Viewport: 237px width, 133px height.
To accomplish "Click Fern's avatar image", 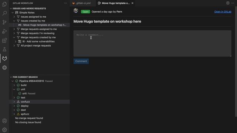I will tap(76, 11).
